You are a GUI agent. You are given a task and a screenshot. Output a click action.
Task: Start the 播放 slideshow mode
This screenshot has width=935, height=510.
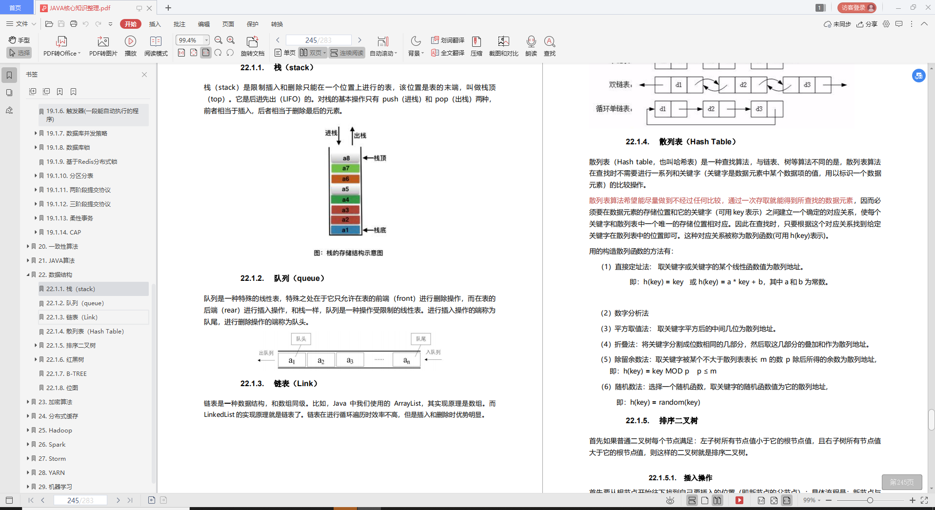(130, 45)
